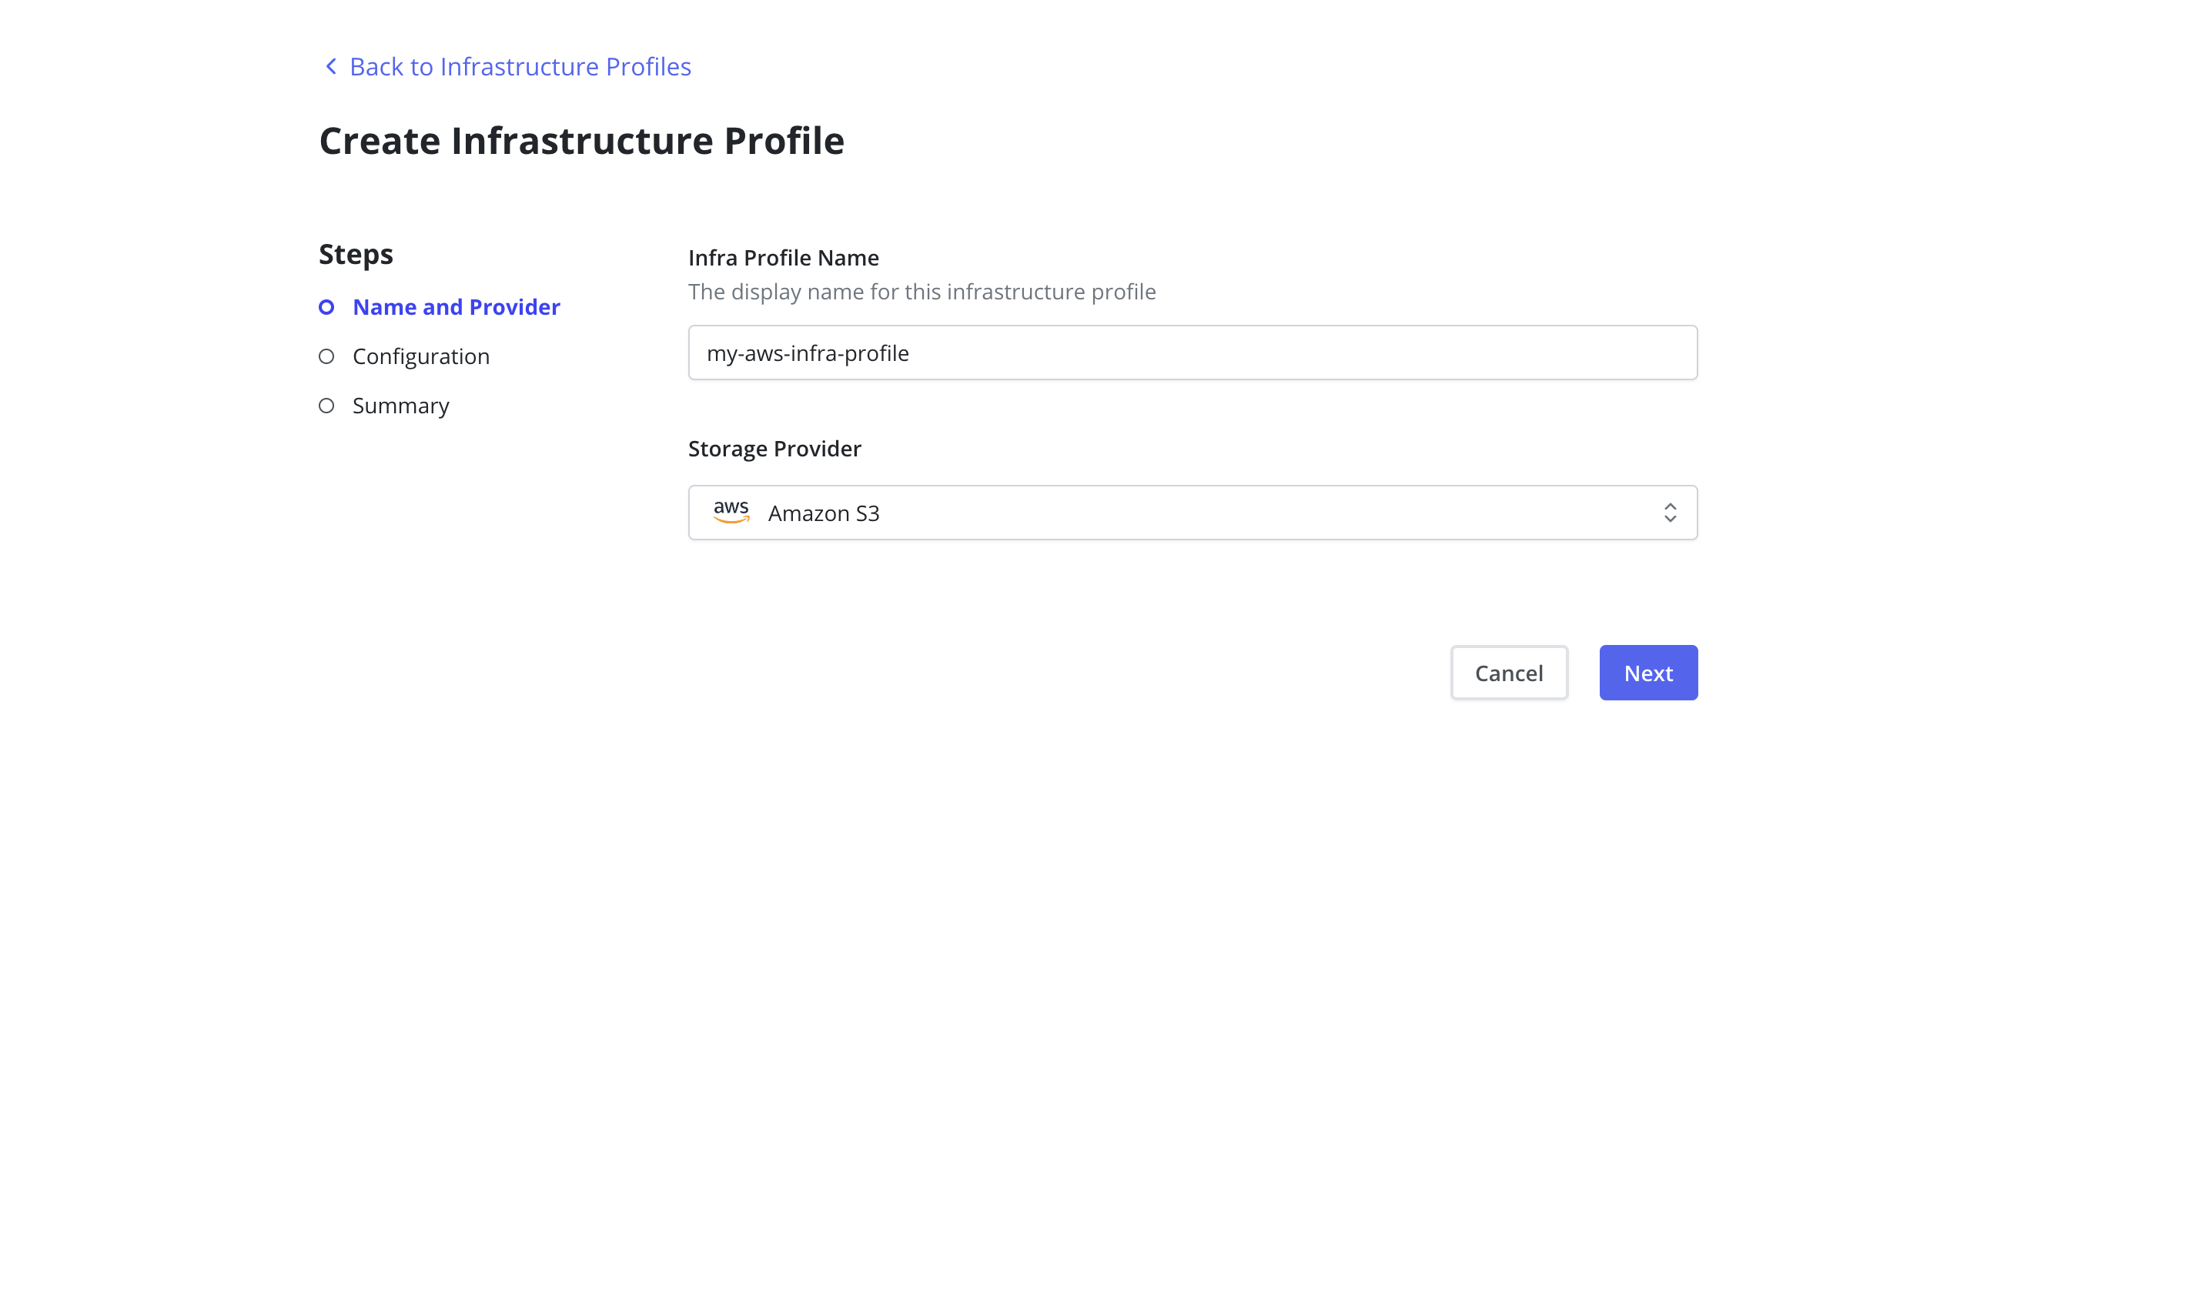The width and height of the screenshot is (2211, 1293).
Task: Click the profile display name description text
Action: (922, 291)
